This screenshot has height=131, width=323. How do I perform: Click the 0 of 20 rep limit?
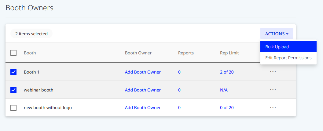tap(227, 108)
